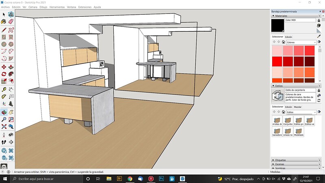Click the Zoom magnifier tool

pyautogui.click(x=4, y=120)
